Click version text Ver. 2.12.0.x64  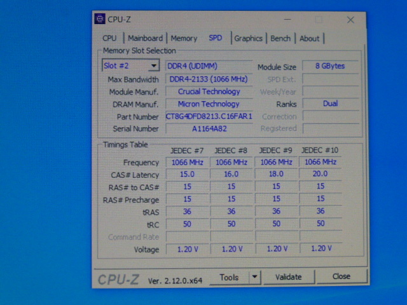click(176, 281)
